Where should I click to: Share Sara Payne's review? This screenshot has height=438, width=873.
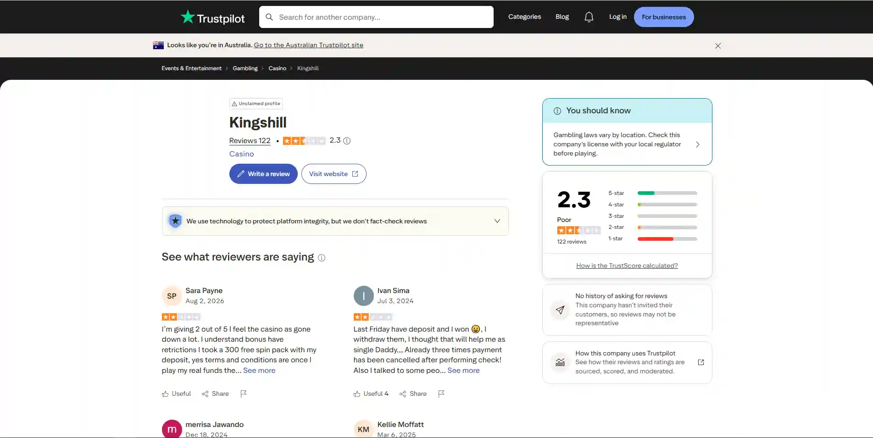click(215, 394)
